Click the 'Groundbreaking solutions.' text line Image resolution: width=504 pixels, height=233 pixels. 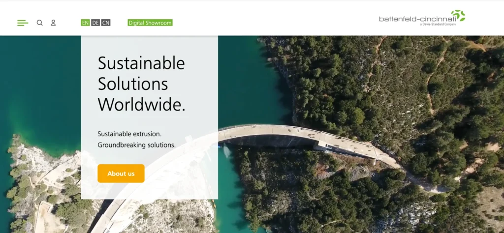[x=137, y=145]
